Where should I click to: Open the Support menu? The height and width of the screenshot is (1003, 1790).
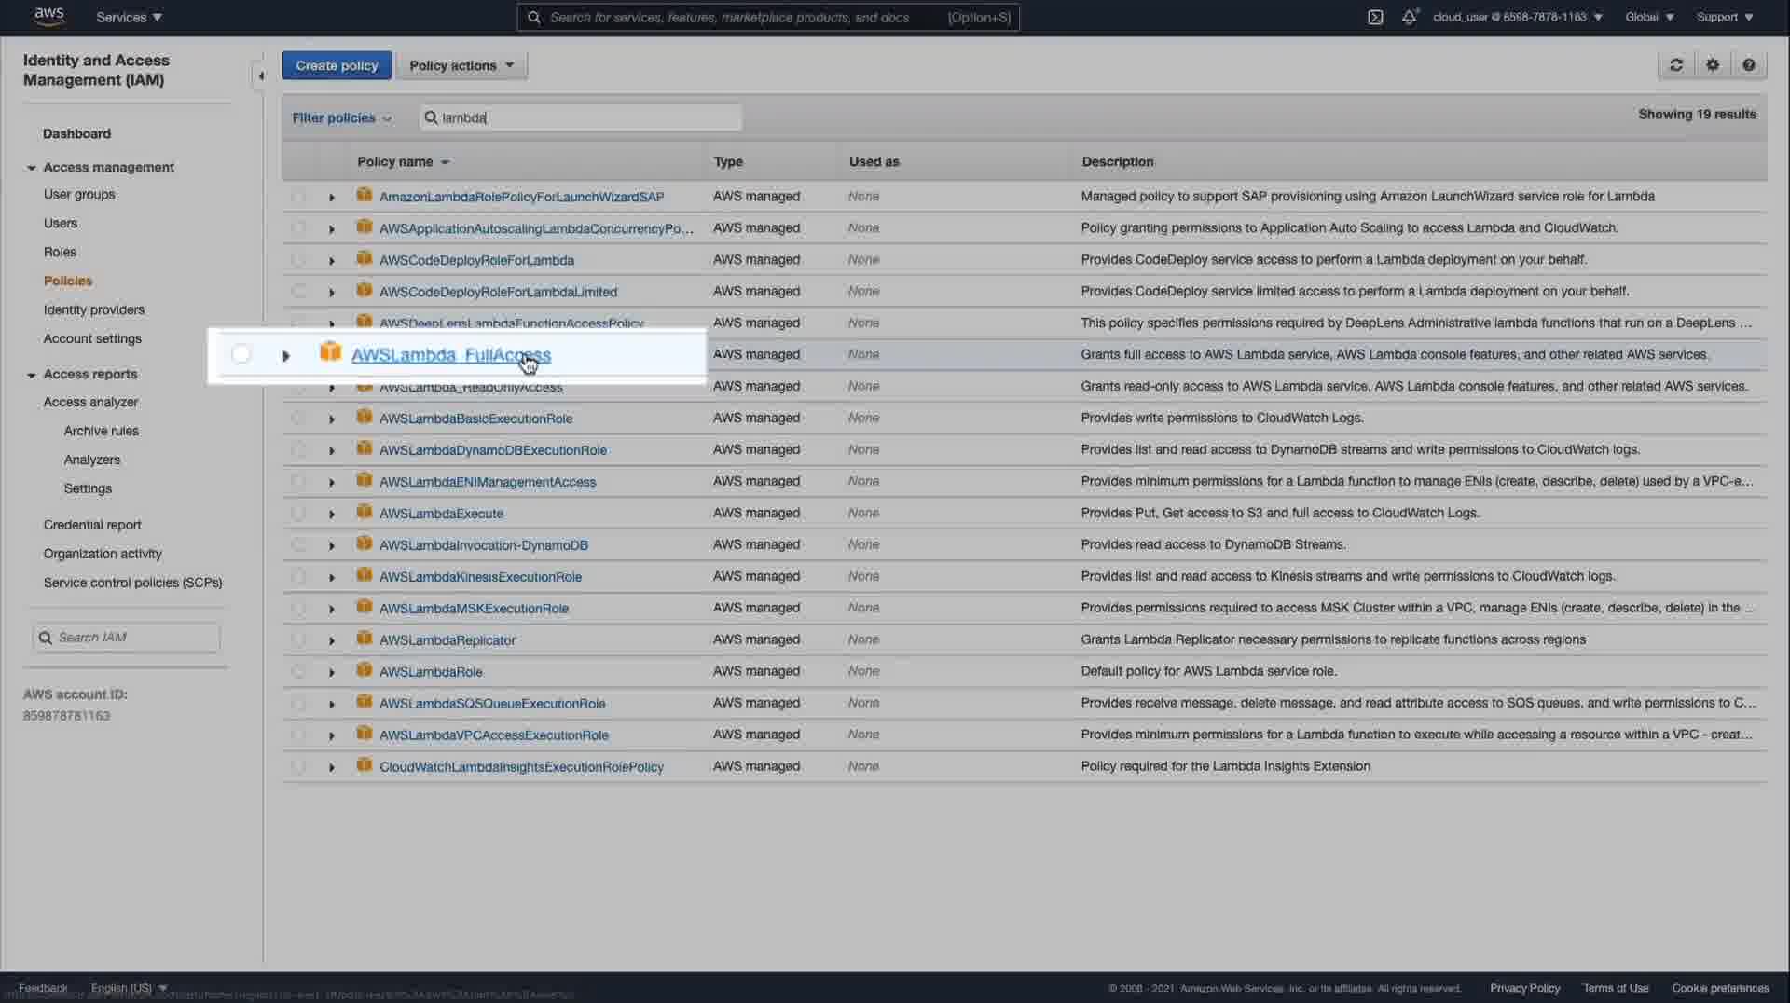[x=1725, y=17]
